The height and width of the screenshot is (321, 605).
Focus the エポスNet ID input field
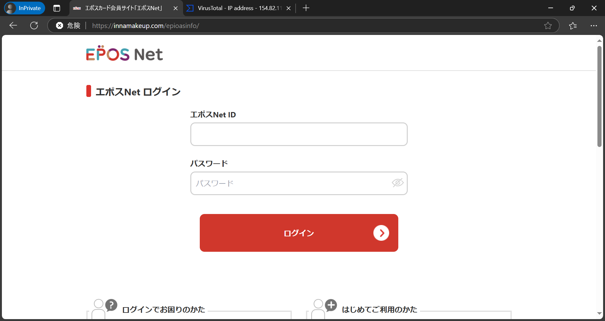click(299, 134)
